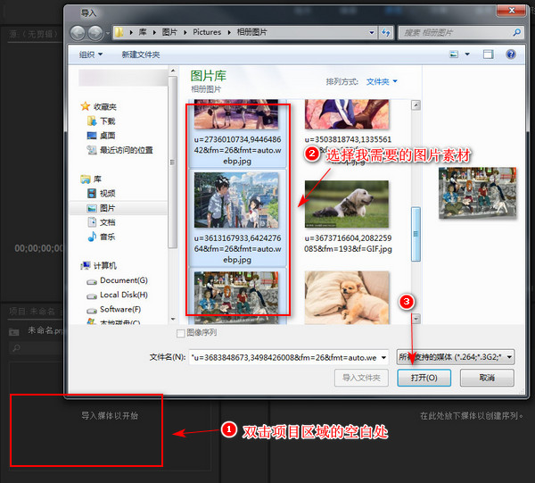This screenshot has width=535, height=483.
Task: Click the 导入文件夹 import folder button
Action: 361,378
